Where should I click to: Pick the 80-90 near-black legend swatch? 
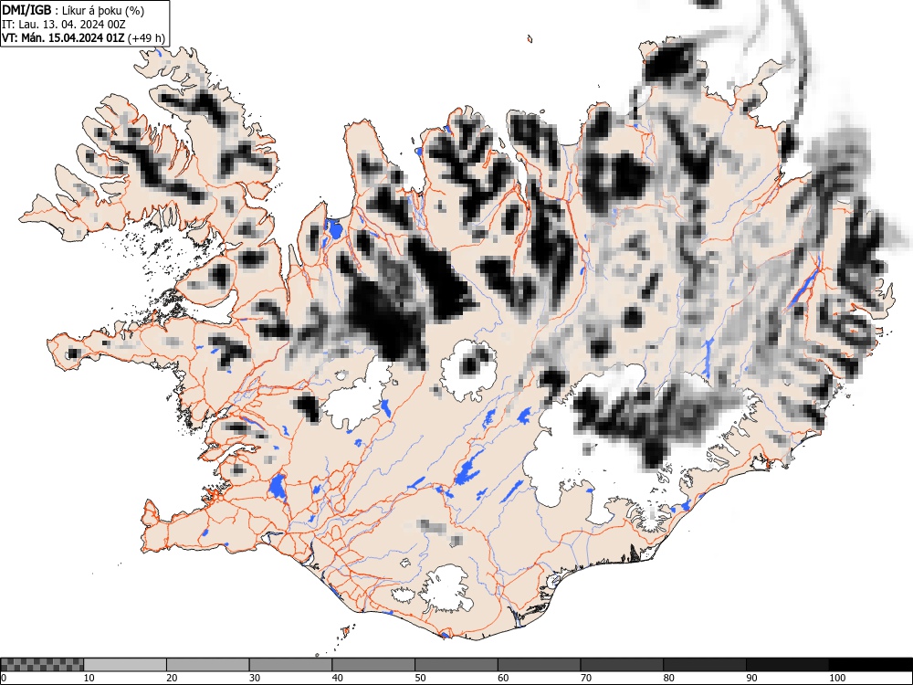pos(705,664)
